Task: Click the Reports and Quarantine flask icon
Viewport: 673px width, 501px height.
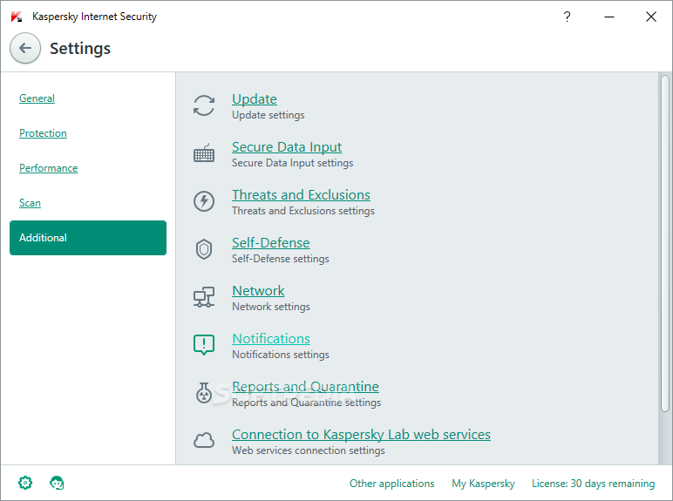Action: coord(204,393)
